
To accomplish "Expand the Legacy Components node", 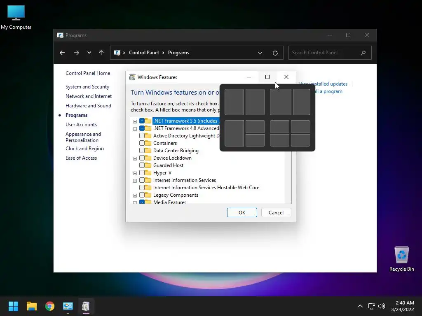I will pyautogui.click(x=135, y=195).
